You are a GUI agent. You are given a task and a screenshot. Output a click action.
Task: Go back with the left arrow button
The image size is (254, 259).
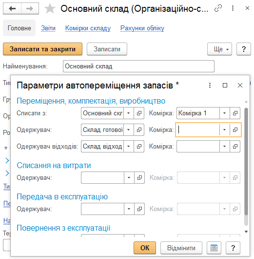tap(12, 8)
